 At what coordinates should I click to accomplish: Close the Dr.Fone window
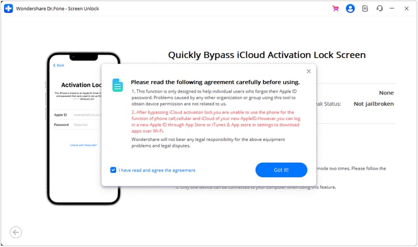point(406,9)
